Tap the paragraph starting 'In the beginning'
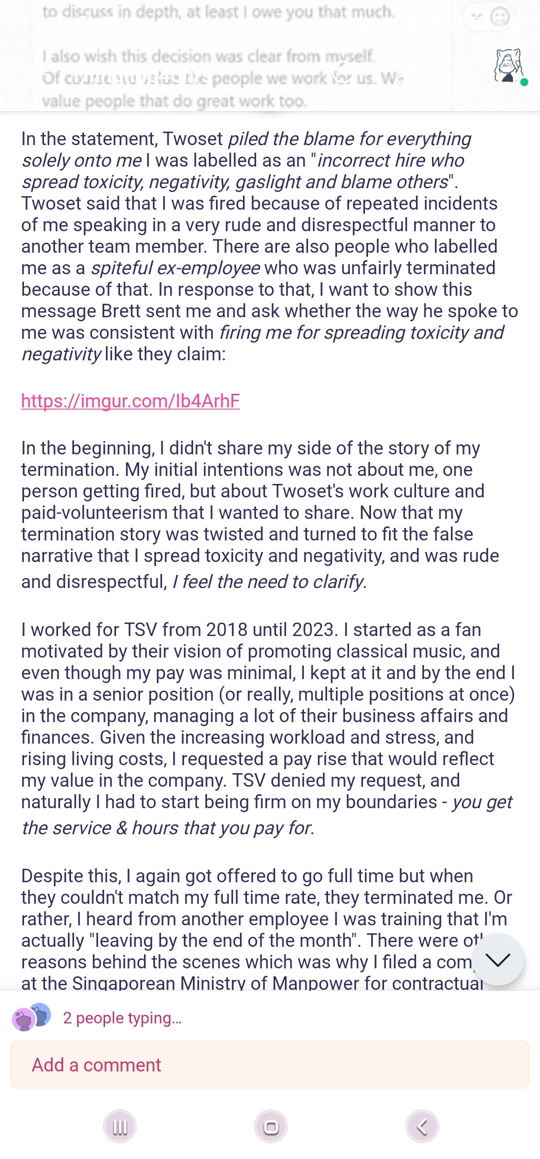 point(260,515)
